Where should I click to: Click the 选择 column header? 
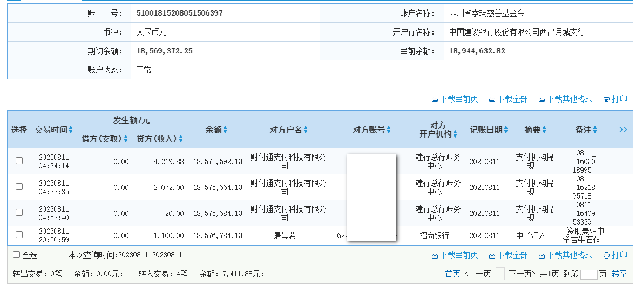pyautogui.click(x=19, y=130)
